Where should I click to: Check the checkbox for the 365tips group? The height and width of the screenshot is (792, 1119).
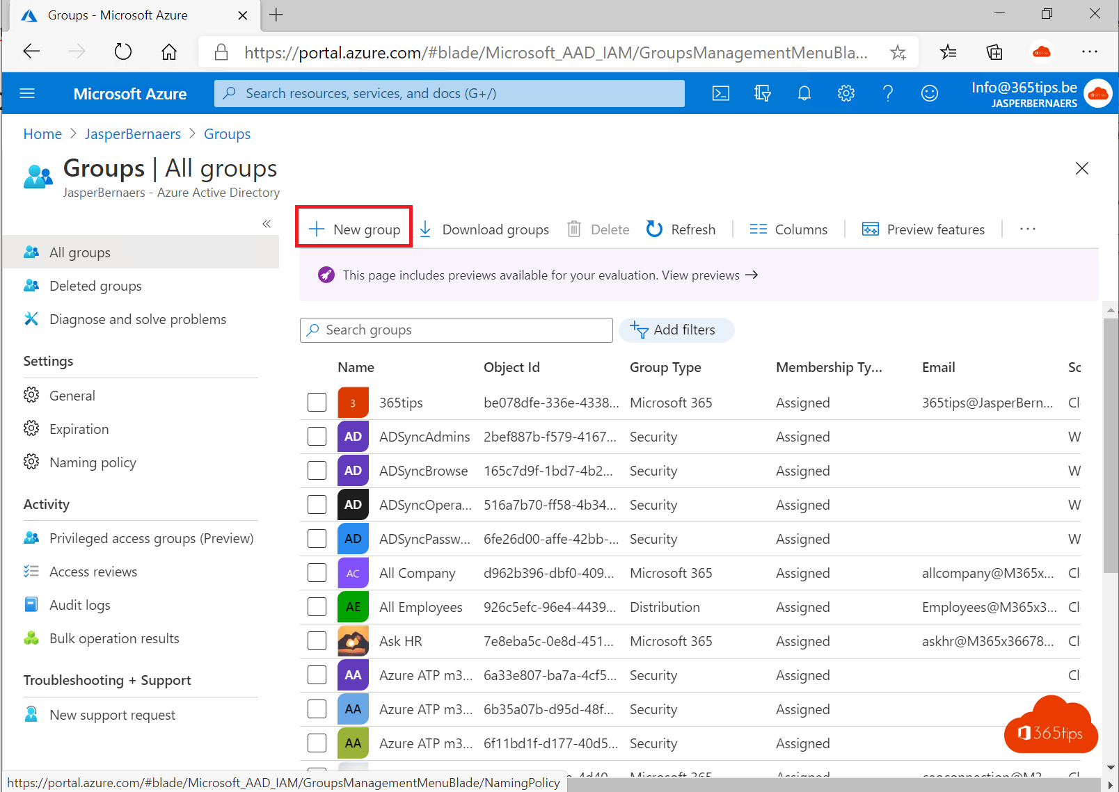pos(317,402)
